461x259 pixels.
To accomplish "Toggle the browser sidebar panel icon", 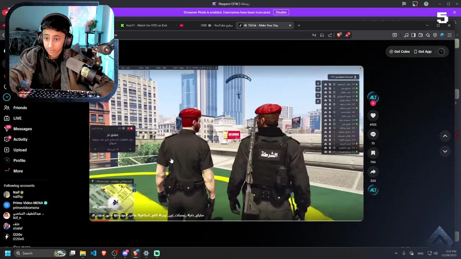I will (413, 35).
